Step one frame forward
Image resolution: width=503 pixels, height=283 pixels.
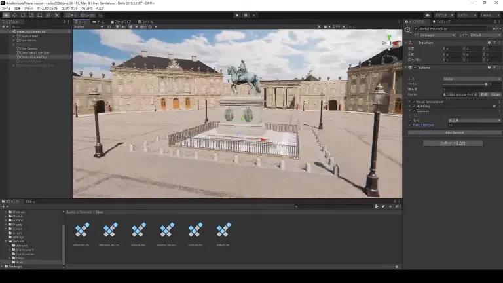click(254, 15)
